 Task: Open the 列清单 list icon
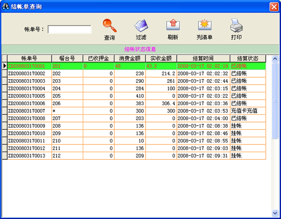205,25
